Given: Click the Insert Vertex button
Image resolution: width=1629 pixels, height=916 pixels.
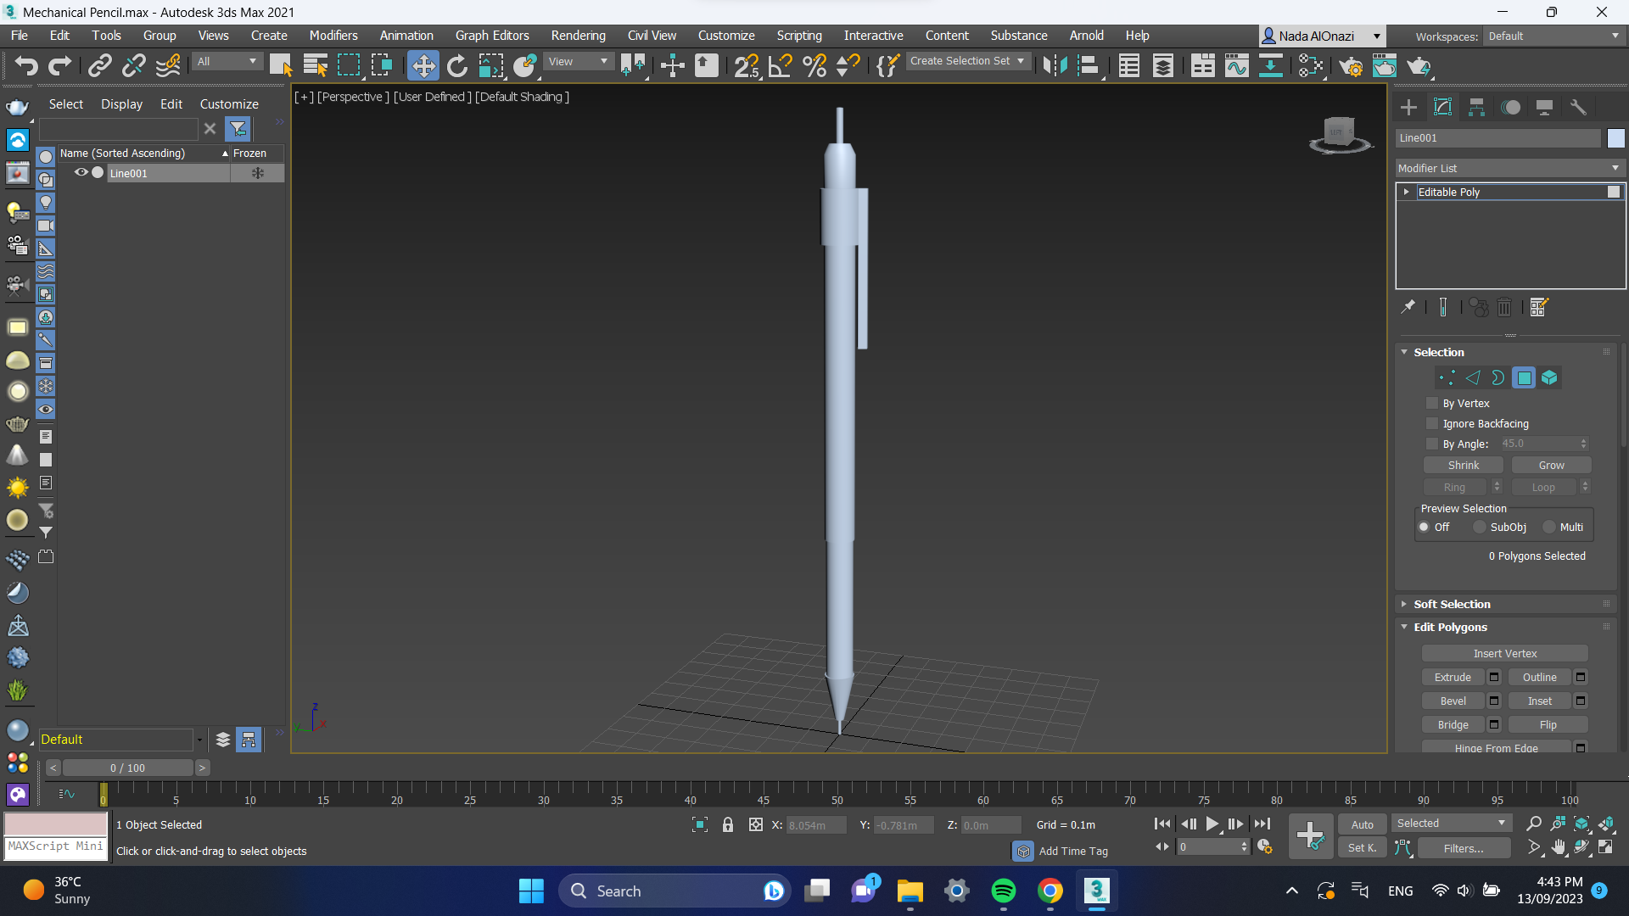Looking at the screenshot, I should [x=1504, y=653].
